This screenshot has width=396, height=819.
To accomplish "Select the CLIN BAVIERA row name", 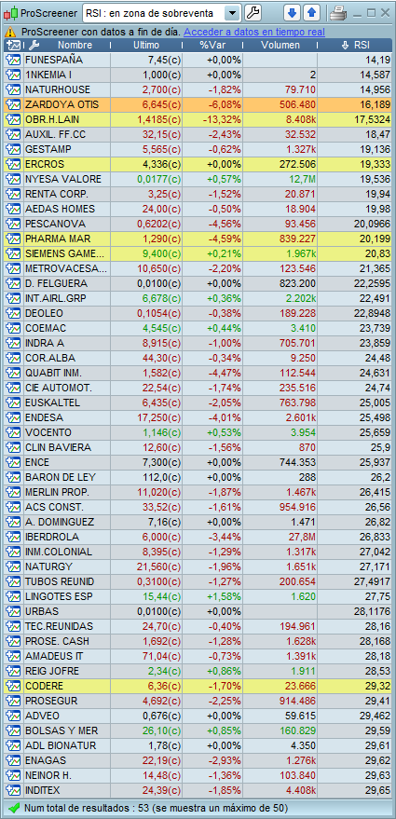I will pyautogui.click(x=58, y=447).
